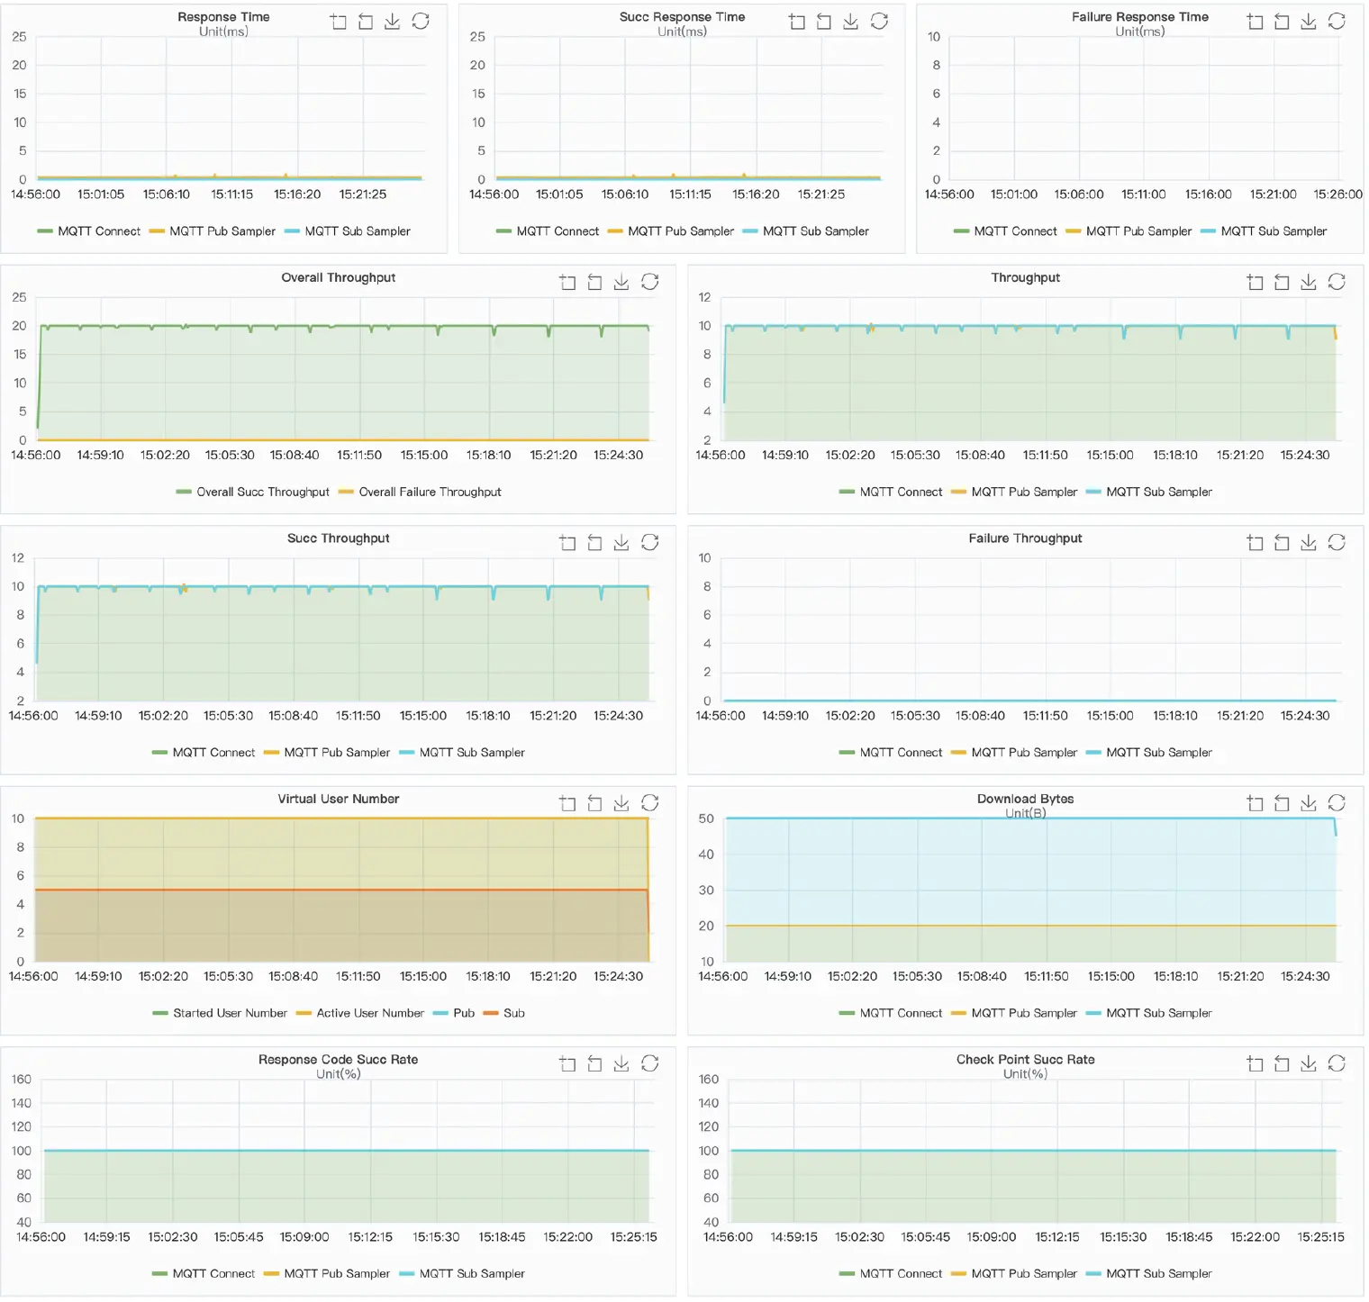This screenshot has height=1302, width=1369.
Task: Toggle Overall Succ Throughput legend series
Action: click(x=253, y=492)
